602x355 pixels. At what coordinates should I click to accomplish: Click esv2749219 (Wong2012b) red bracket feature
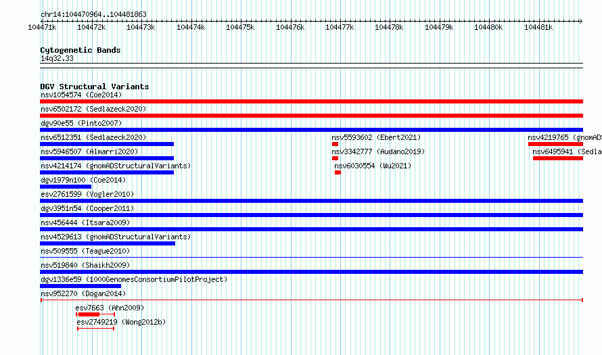[95, 329]
